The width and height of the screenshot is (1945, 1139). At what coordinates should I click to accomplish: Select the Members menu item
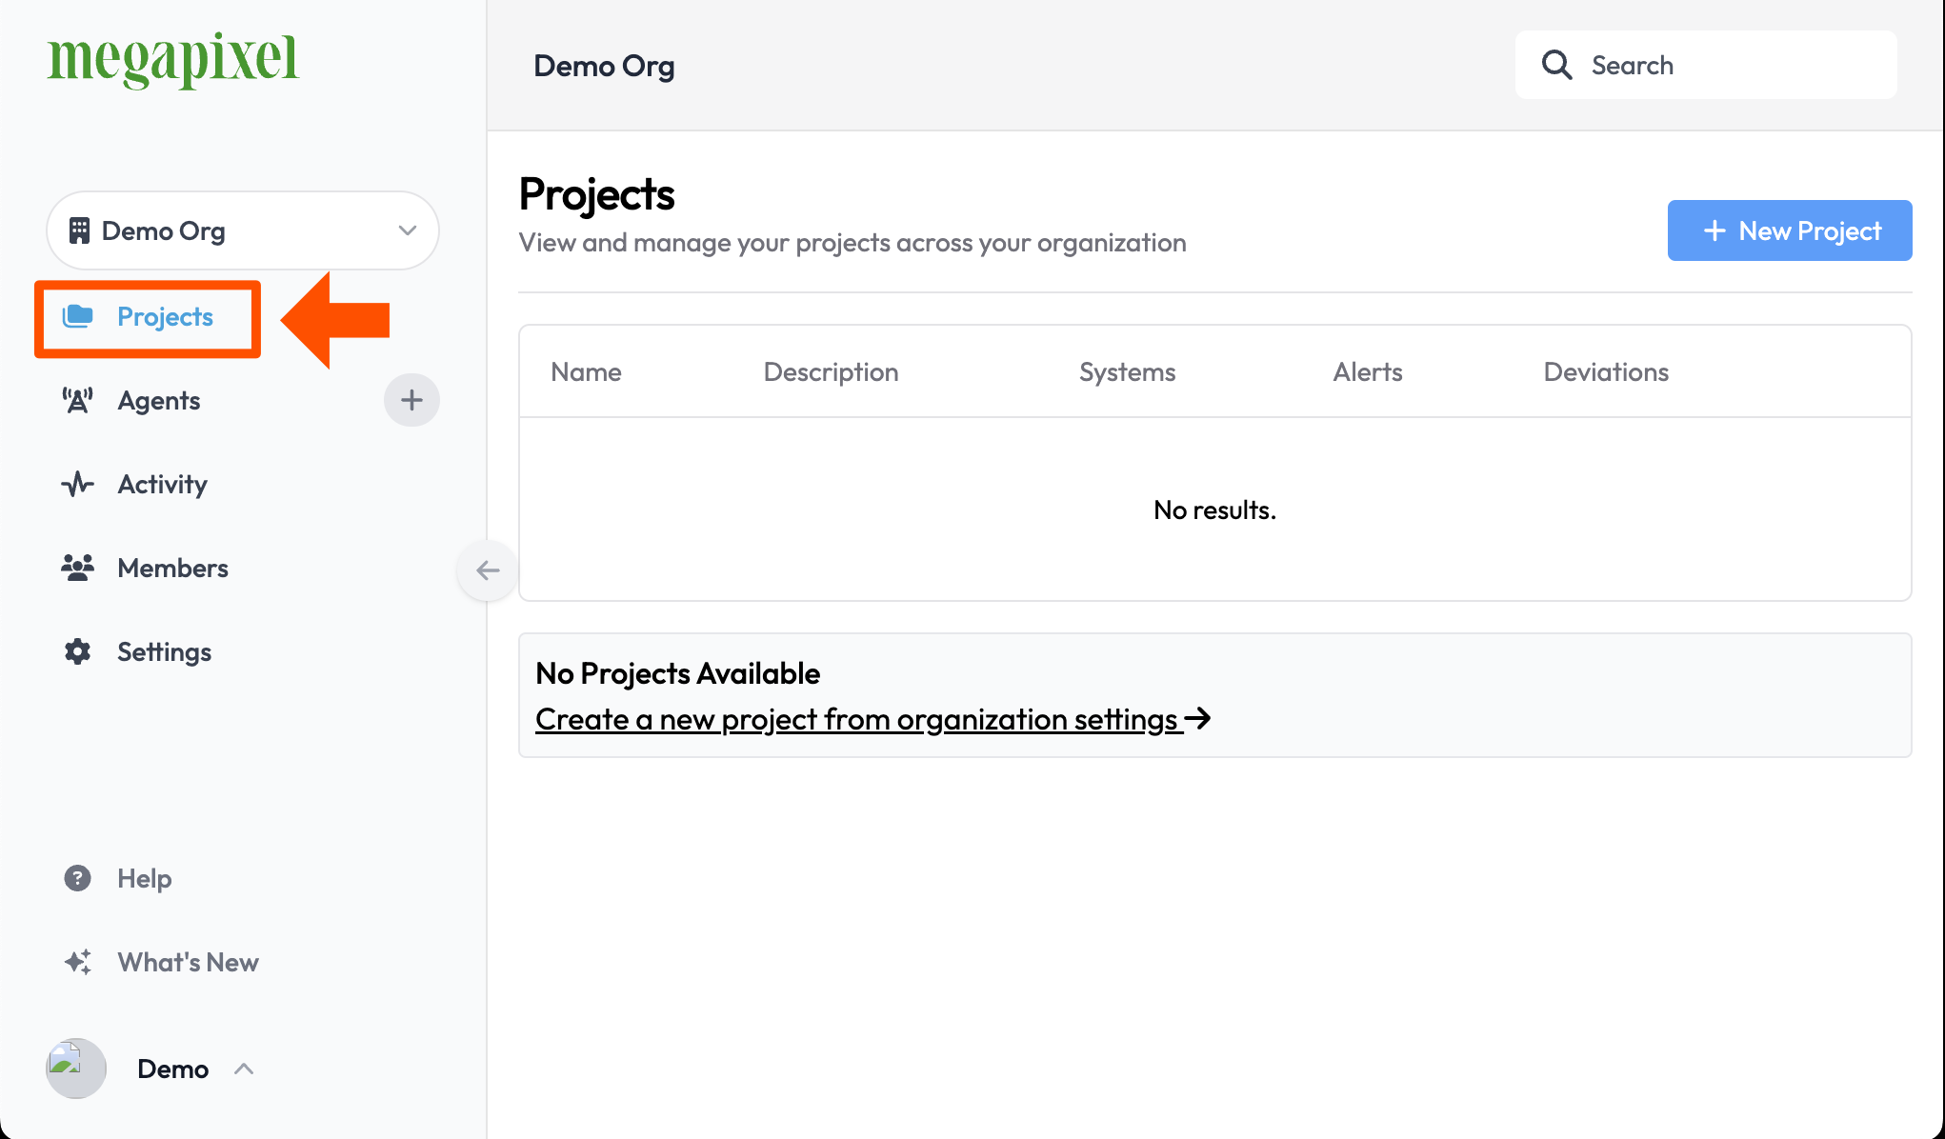(x=172, y=567)
